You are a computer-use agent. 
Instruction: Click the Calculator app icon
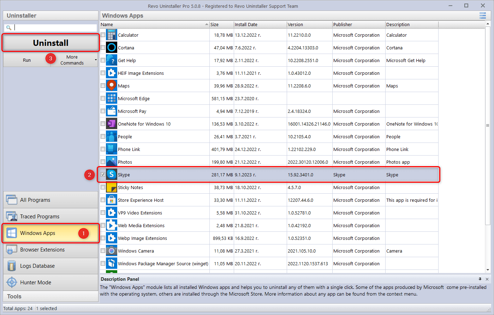[x=112, y=35]
